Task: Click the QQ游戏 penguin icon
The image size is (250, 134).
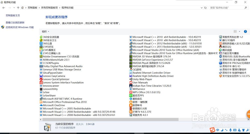Action: point(131,69)
